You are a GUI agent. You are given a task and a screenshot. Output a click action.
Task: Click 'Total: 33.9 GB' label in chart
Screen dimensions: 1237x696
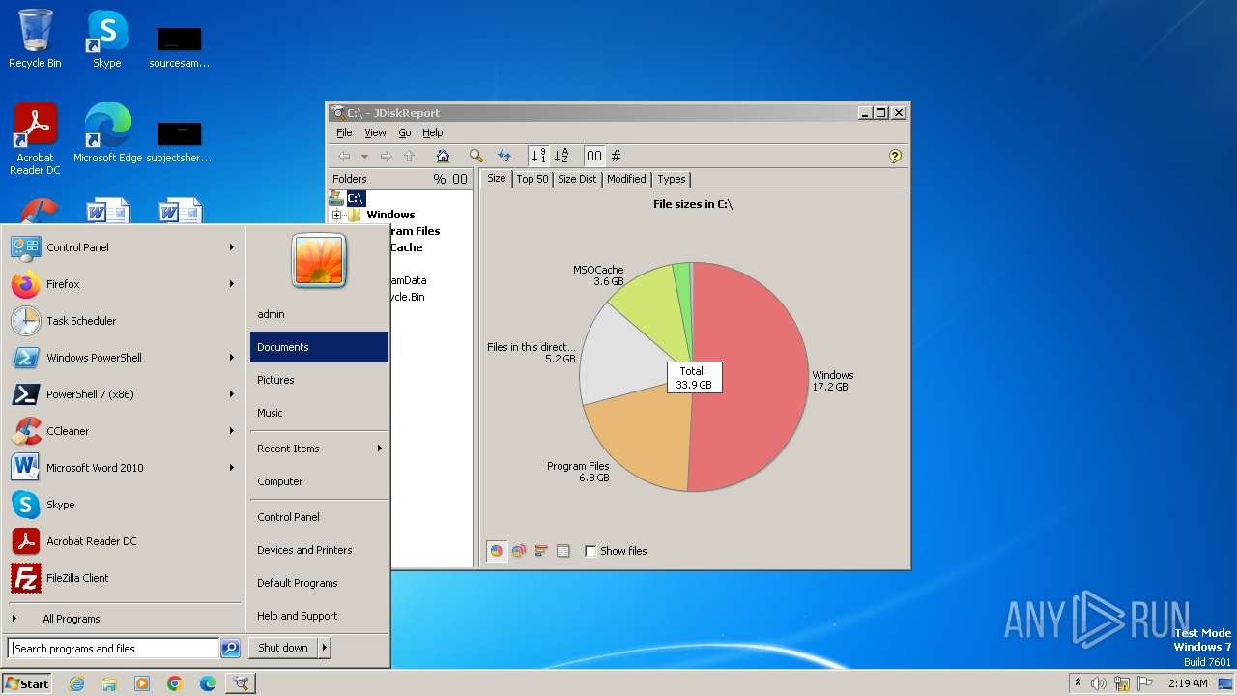coord(693,377)
